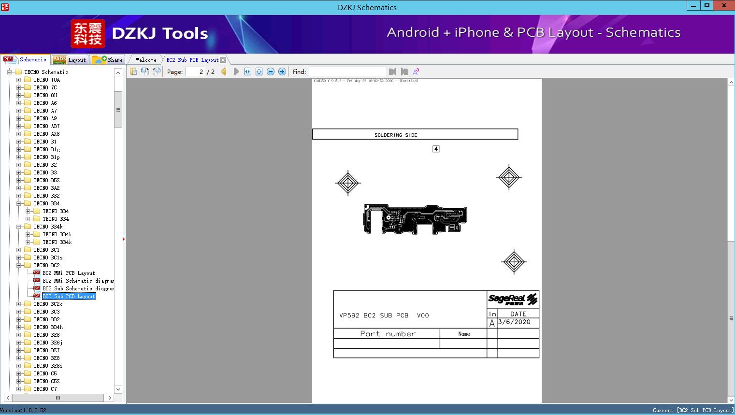Select TECNO B5S folder

tap(46, 180)
